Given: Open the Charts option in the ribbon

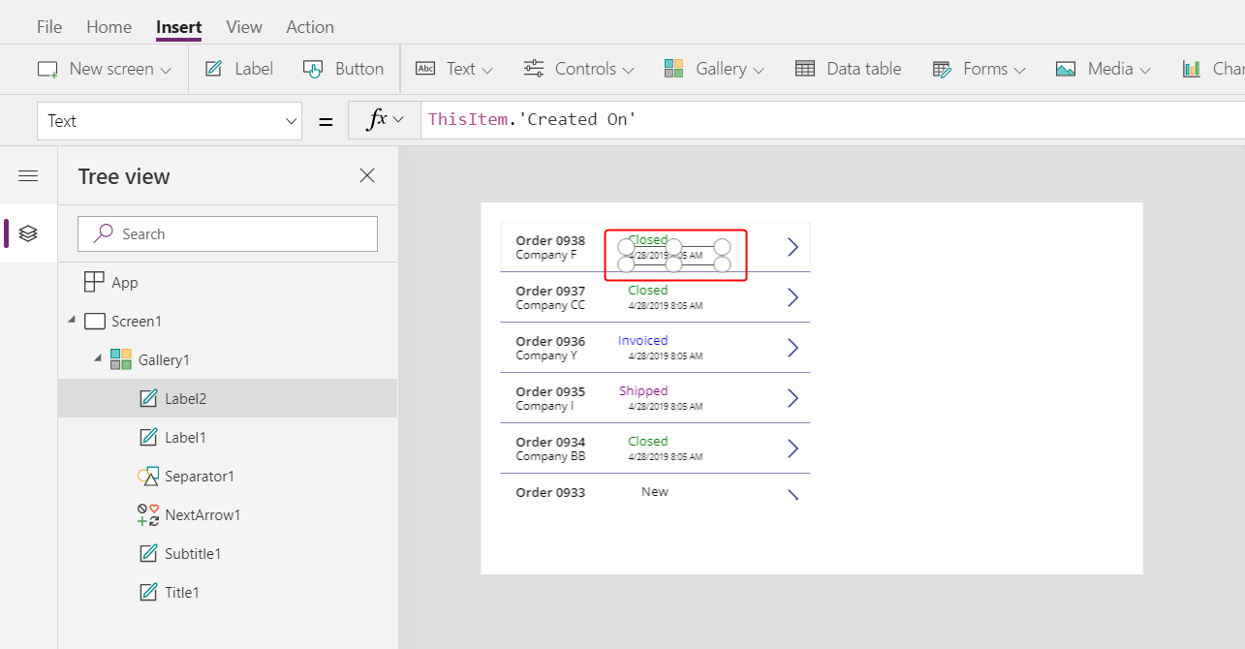Looking at the screenshot, I should coord(1213,69).
